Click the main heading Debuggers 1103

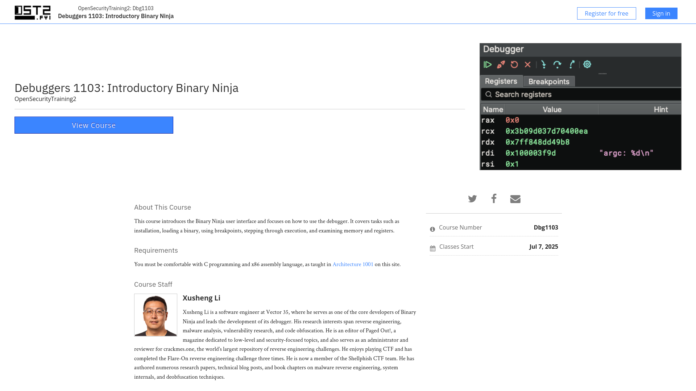pyautogui.click(x=127, y=88)
